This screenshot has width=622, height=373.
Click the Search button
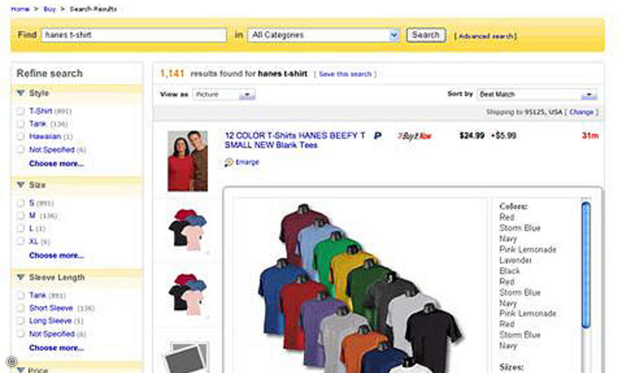coord(426,35)
